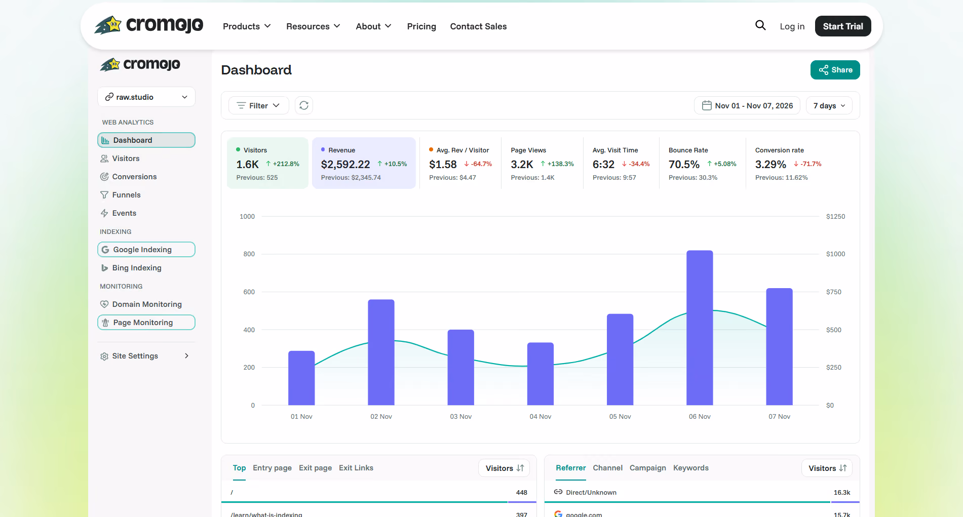Open the Filter dropdown
Viewport: 963px width, 517px height.
click(x=259, y=105)
